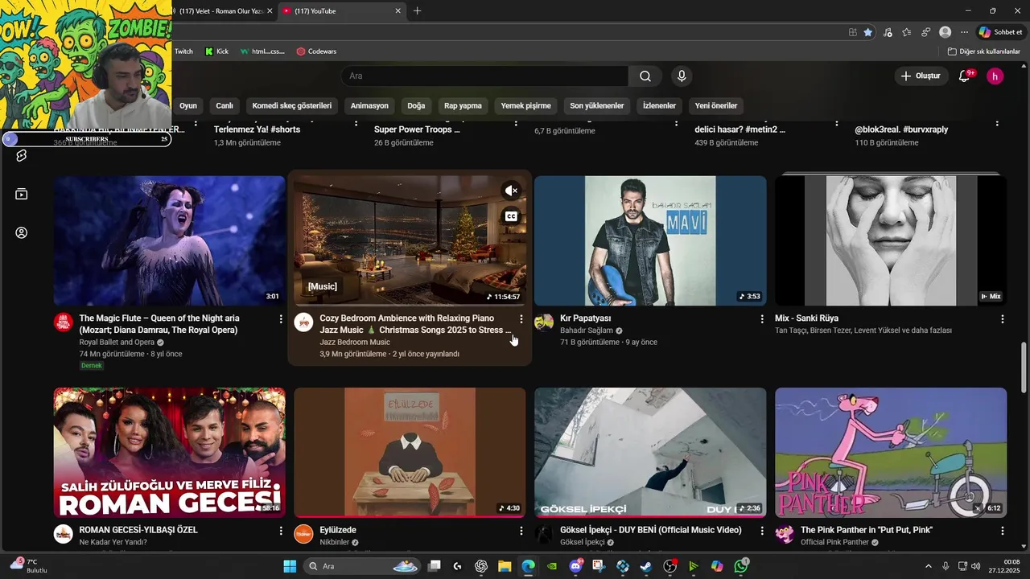The height and width of the screenshot is (579, 1030).
Task: Open options for Kır Papatyası video
Action: pos(762,319)
